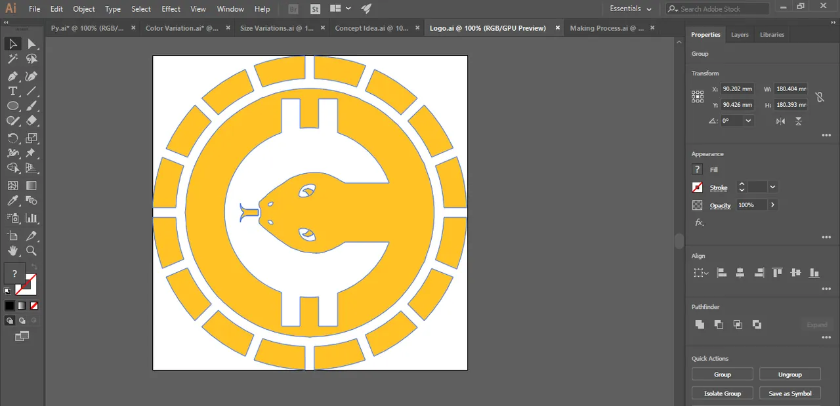This screenshot has width=840, height=406.
Task: Choose the Scale tool
Action: click(31, 138)
